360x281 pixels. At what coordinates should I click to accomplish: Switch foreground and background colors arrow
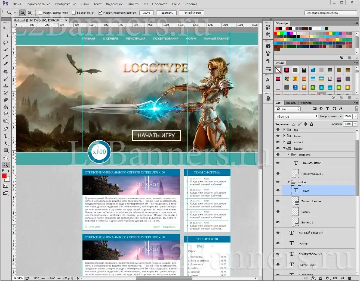[8, 171]
